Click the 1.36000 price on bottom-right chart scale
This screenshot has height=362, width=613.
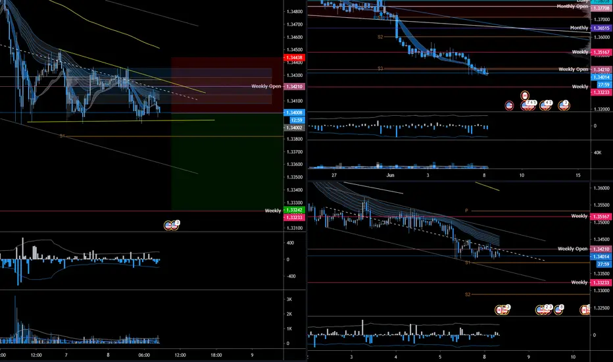click(x=602, y=188)
